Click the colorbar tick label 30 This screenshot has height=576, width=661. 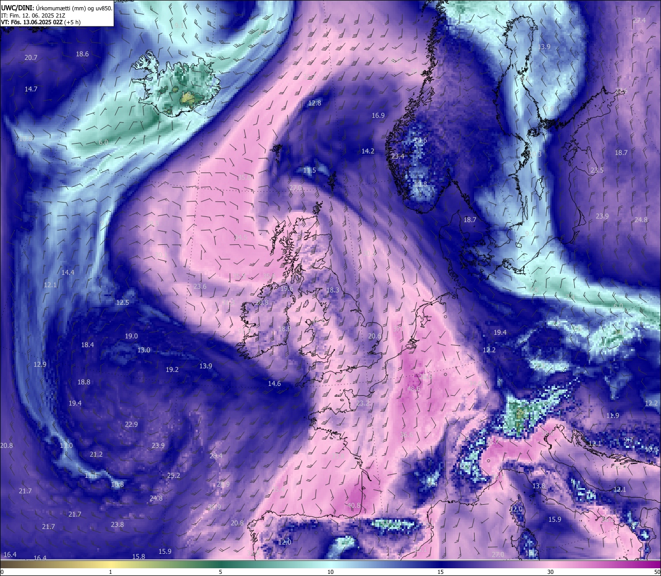[550, 572]
